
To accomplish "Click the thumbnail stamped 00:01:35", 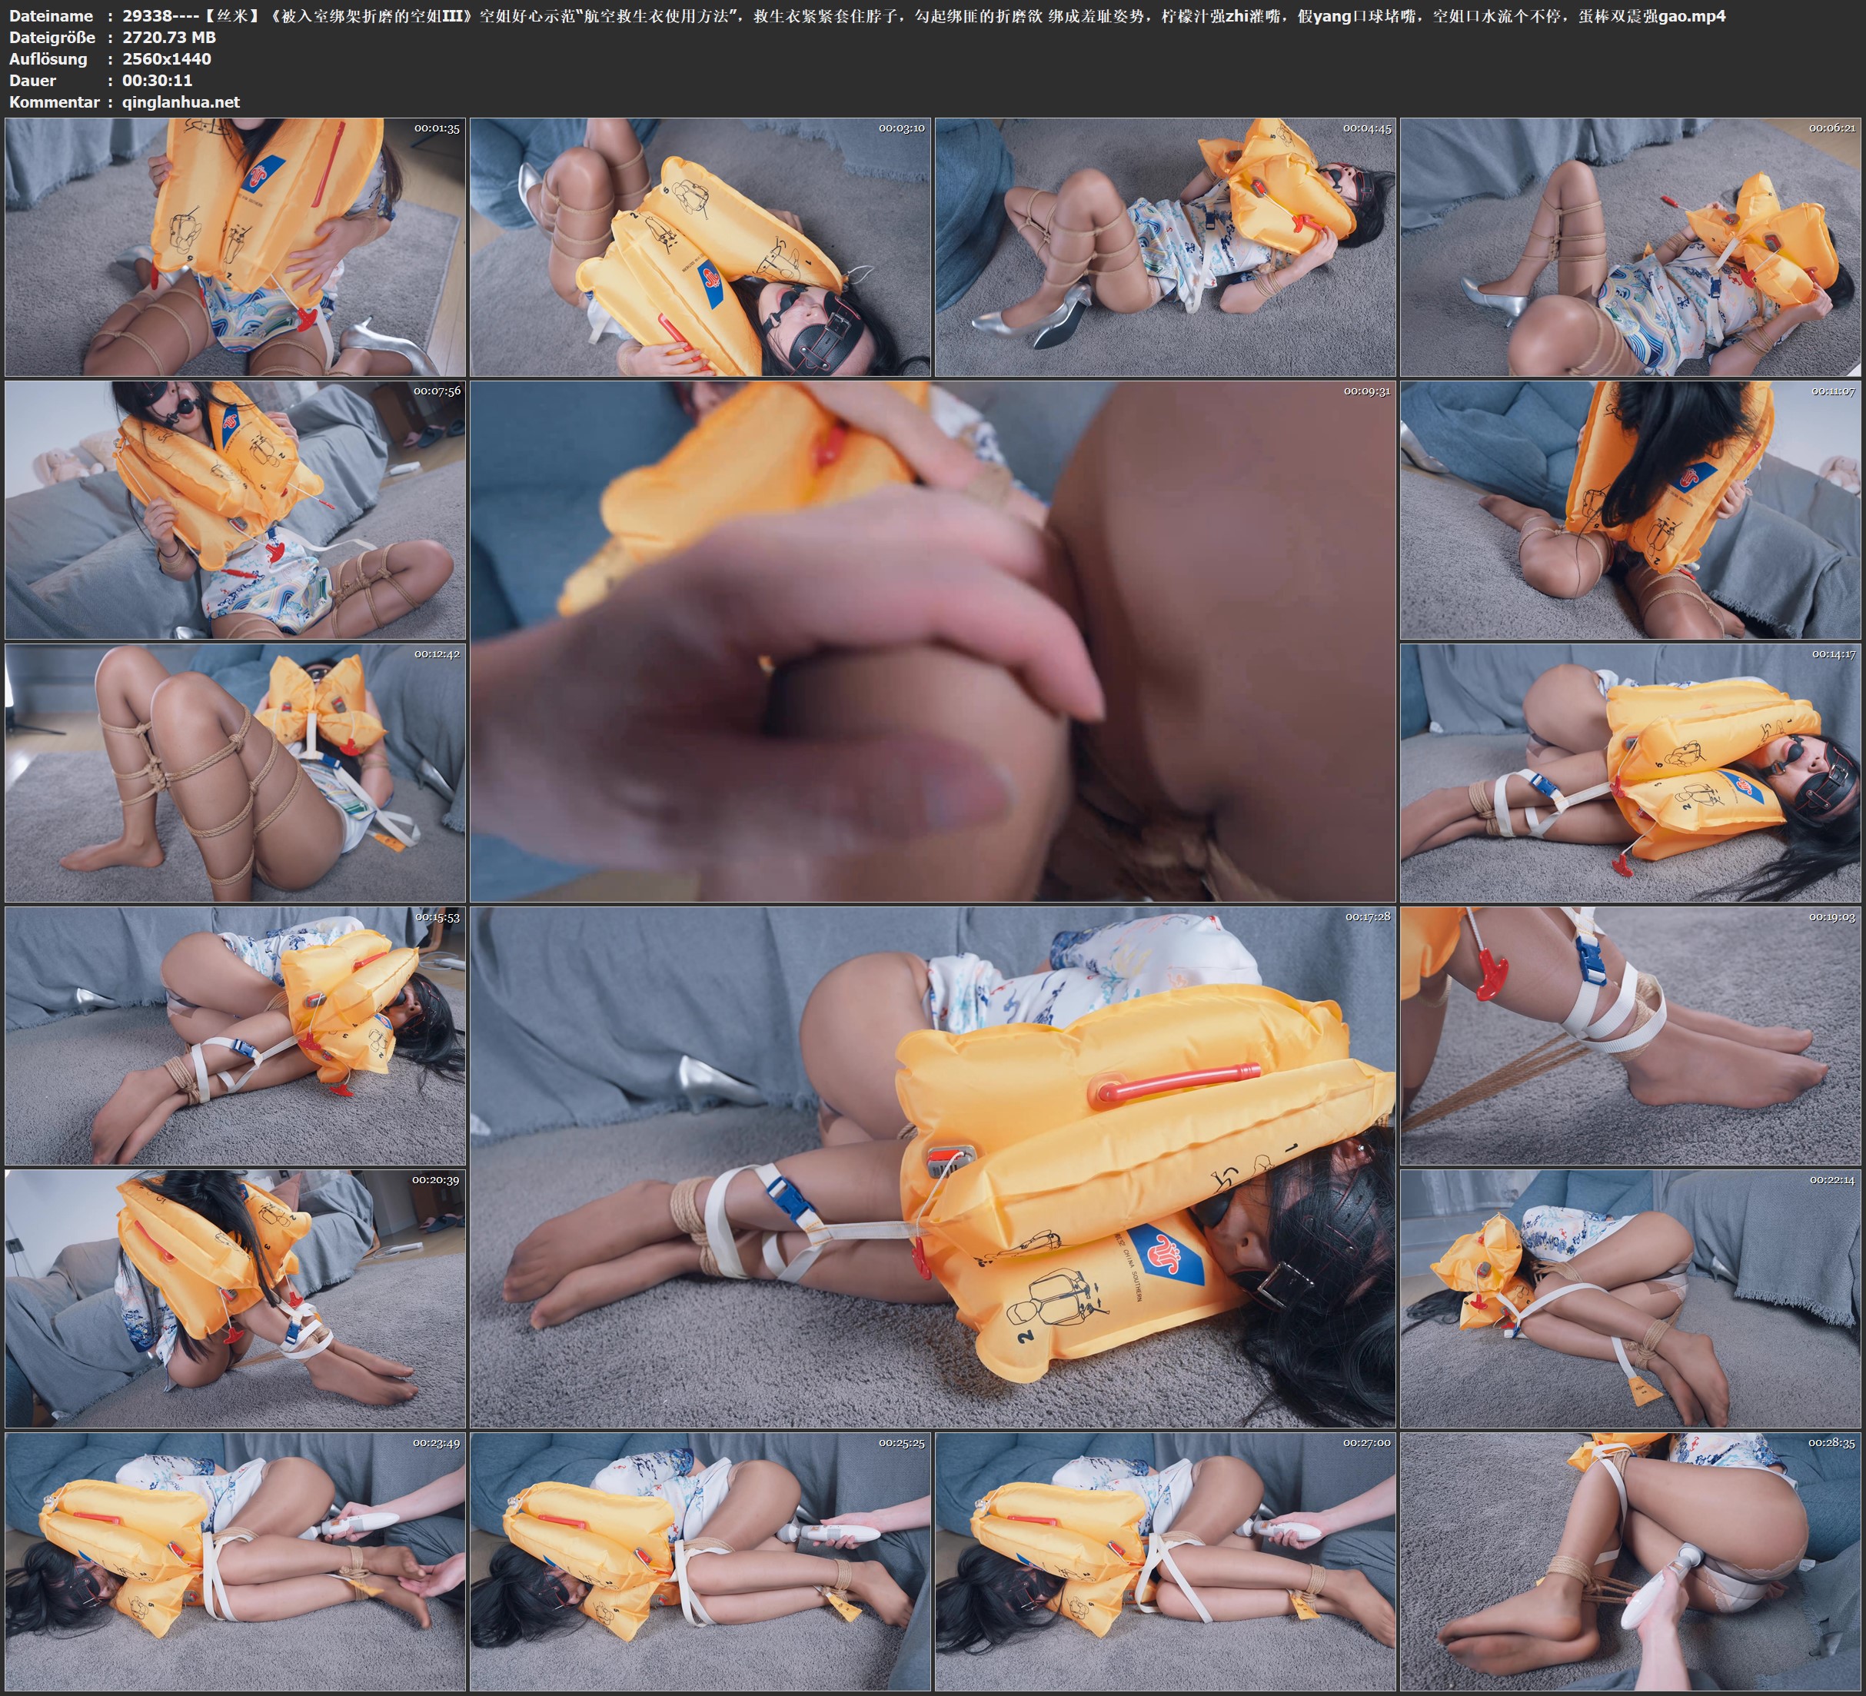I will coord(235,246).
